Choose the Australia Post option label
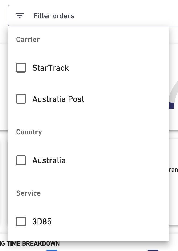 coord(58,99)
